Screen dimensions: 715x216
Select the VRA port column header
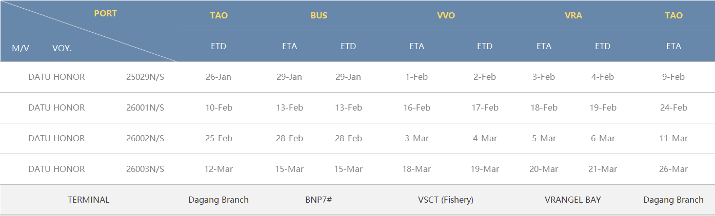(573, 16)
